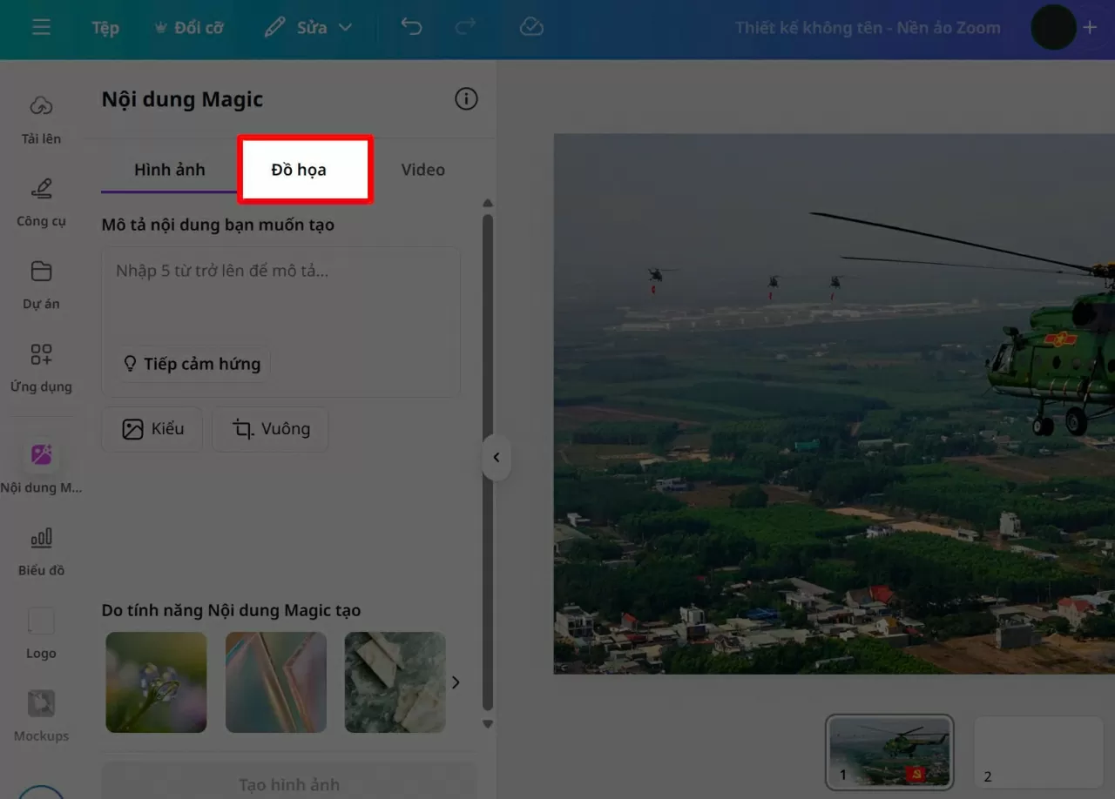Click the info icon beside Nội dung Magic
The image size is (1115, 799).
466,98
